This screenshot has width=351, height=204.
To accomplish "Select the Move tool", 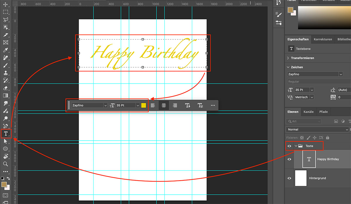I will (5, 4).
